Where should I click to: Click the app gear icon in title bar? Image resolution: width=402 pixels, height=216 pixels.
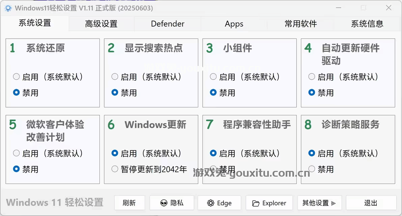[x=8, y=8]
